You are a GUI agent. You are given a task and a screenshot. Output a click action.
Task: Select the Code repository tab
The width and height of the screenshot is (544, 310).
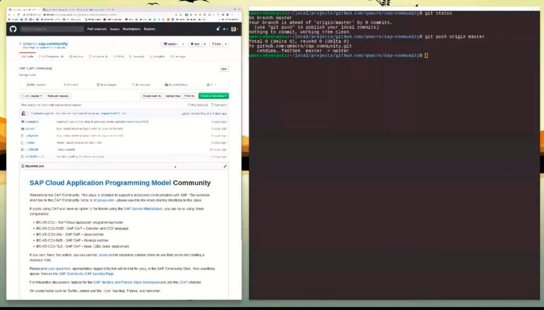28,56
